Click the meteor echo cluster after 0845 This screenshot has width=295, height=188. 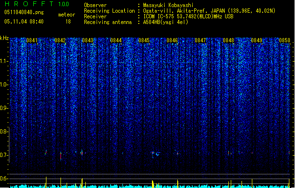point(156,154)
